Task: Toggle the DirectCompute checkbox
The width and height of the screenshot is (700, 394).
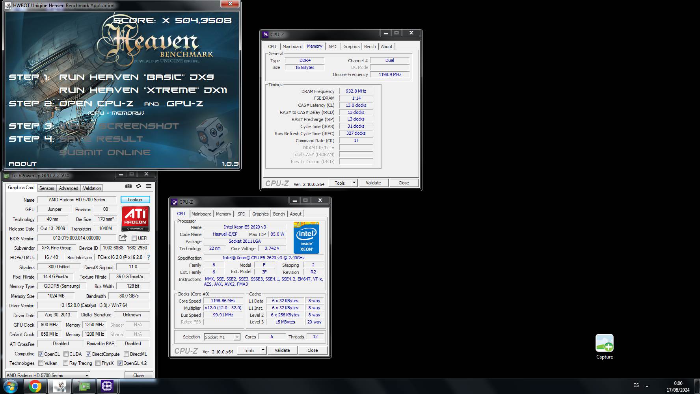Action: pos(88,354)
